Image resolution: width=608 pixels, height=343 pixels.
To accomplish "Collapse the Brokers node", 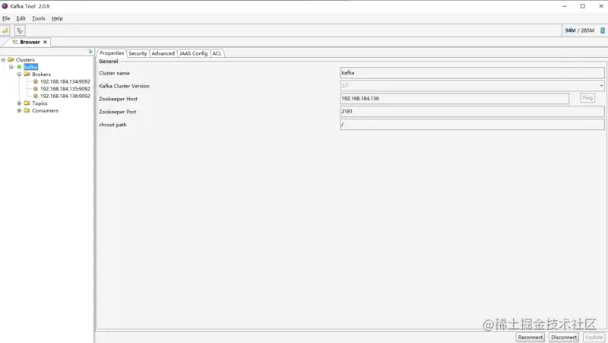I will (19, 74).
